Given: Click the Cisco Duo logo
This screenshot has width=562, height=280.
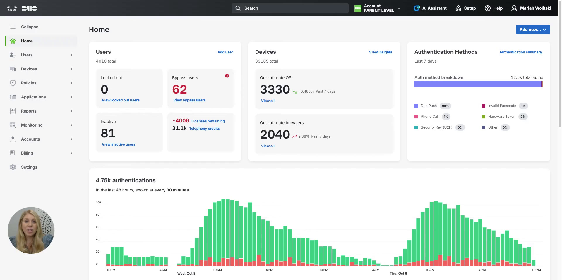Looking at the screenshot, I should [22, 8].
